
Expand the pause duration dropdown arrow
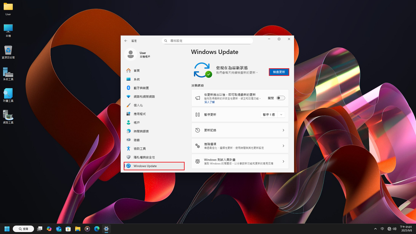281,115
